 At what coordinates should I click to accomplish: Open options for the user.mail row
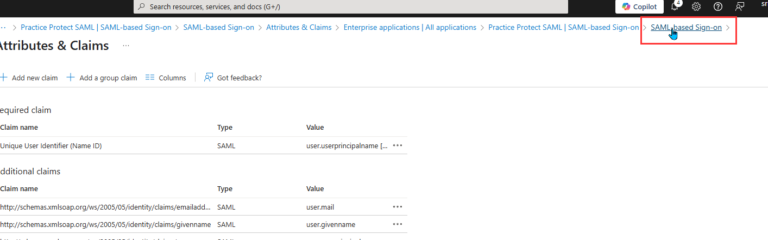pos(398,207)
